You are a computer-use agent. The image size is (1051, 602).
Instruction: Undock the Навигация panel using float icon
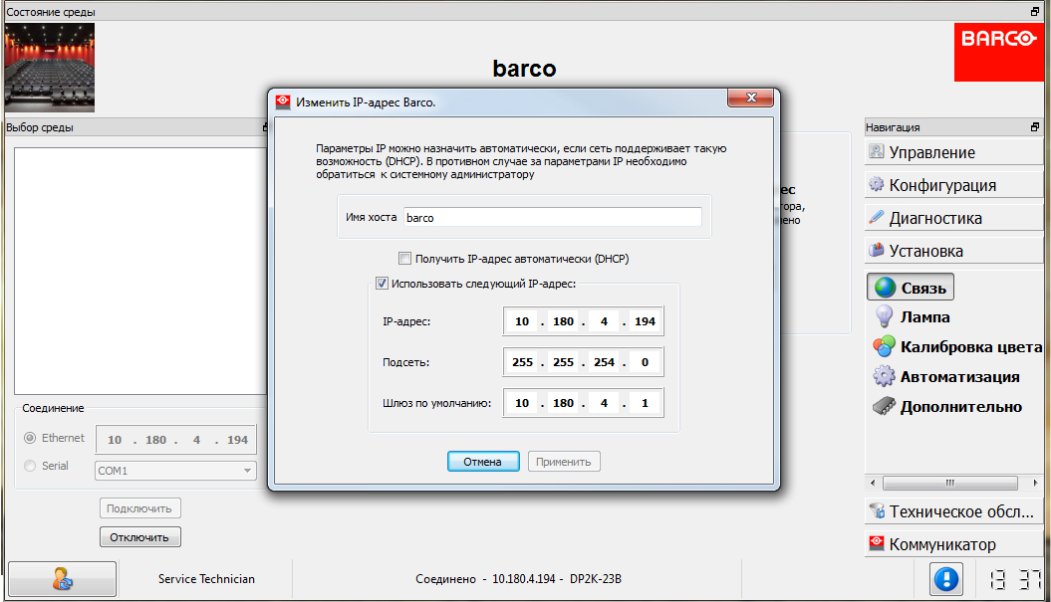pyautogui.click(x=1035, y=127)
